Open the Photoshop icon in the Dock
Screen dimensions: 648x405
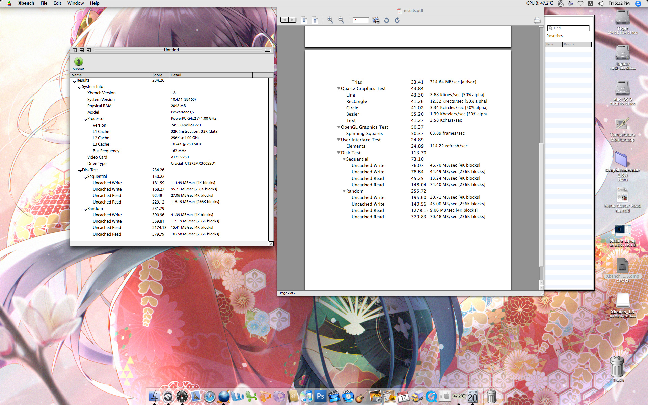pyautogui.click(x=320, y=396)
